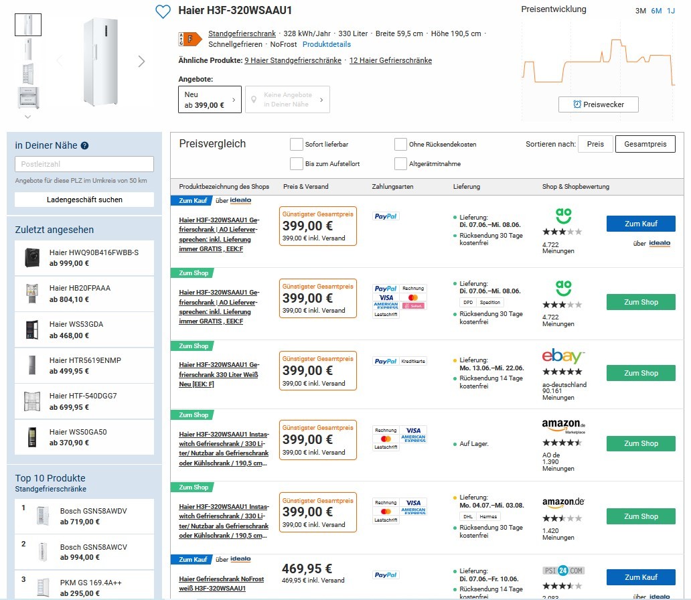The height and width of the screenshot is (600, 691).
Task: Click Zum Kauf for the PSI24 offer
Action: (641, 577)
